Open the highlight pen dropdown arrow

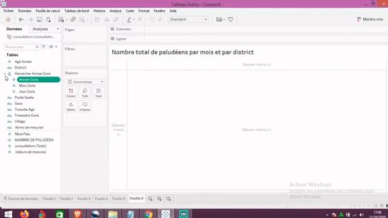[134, 19]
